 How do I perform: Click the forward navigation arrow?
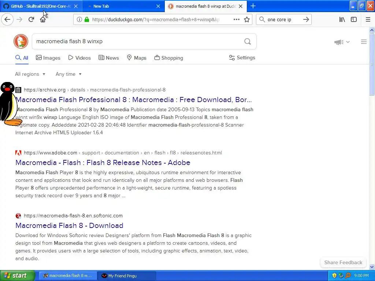click(19, 19)
